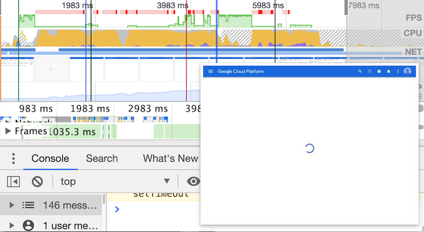This screenshot has width=424, height=232.
Task: Click the search icon in Cloud Platform header
Action: coord(360,71)
